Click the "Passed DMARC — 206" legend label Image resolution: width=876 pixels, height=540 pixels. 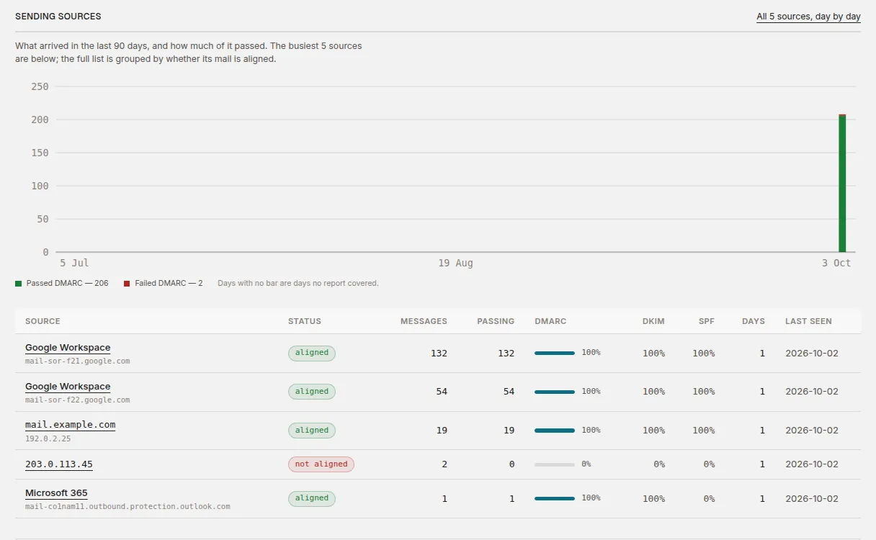(x=67, y=284)
